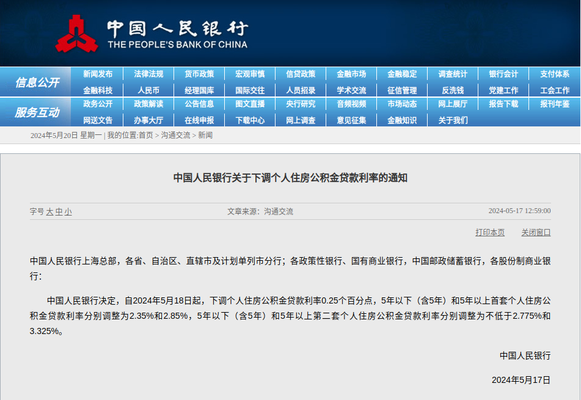Click the 关闭窗口 link
The height and width of the screenshot is (400, 581).
[536, 233]
